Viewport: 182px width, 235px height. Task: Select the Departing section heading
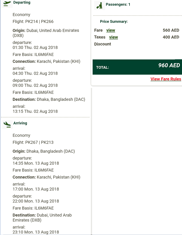[22, 2]
